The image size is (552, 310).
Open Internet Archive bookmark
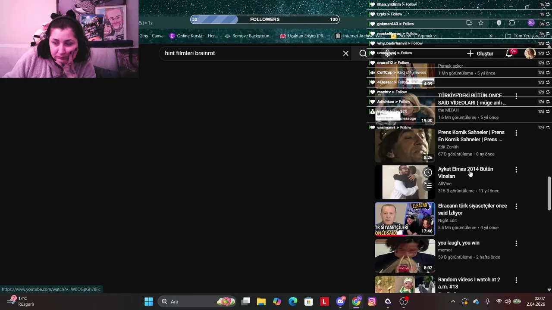(359, 36)
